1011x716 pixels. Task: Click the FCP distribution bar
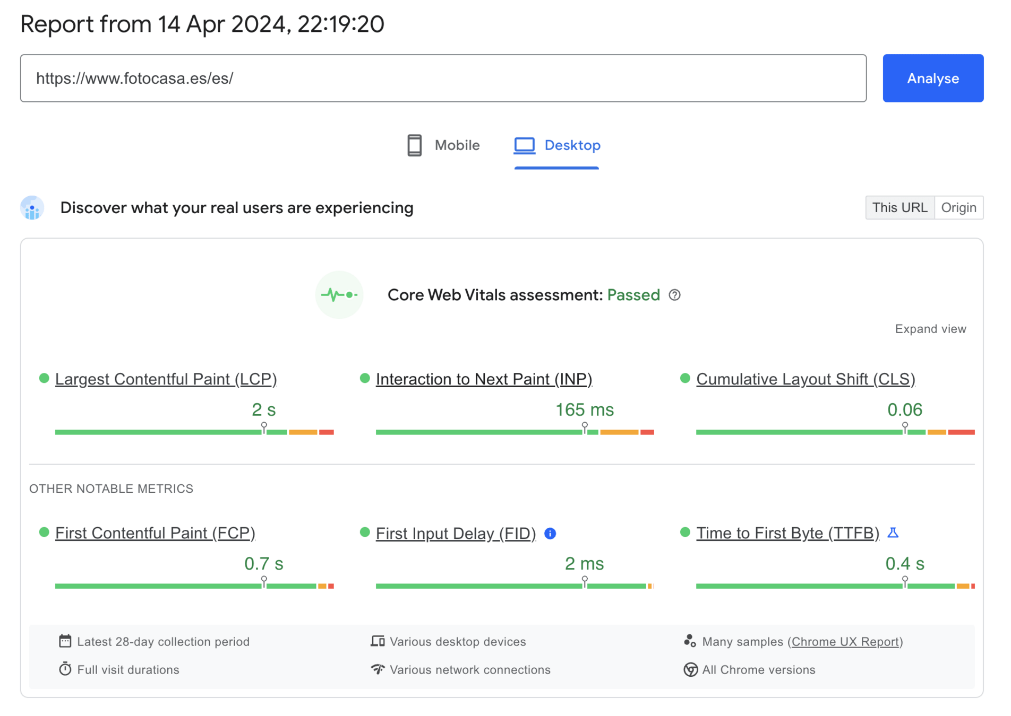pyautogui.click(x=194, y=586)
